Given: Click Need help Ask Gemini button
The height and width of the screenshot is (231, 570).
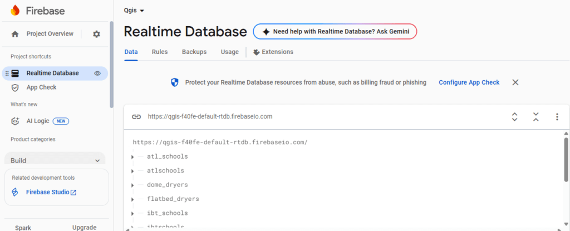Looking at the screenshot, I should [335, 32].
